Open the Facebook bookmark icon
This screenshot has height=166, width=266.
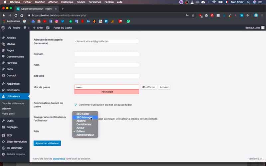pos(51,21)
